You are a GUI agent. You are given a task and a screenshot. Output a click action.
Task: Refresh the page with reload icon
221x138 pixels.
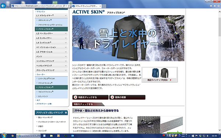pos(69,6)
